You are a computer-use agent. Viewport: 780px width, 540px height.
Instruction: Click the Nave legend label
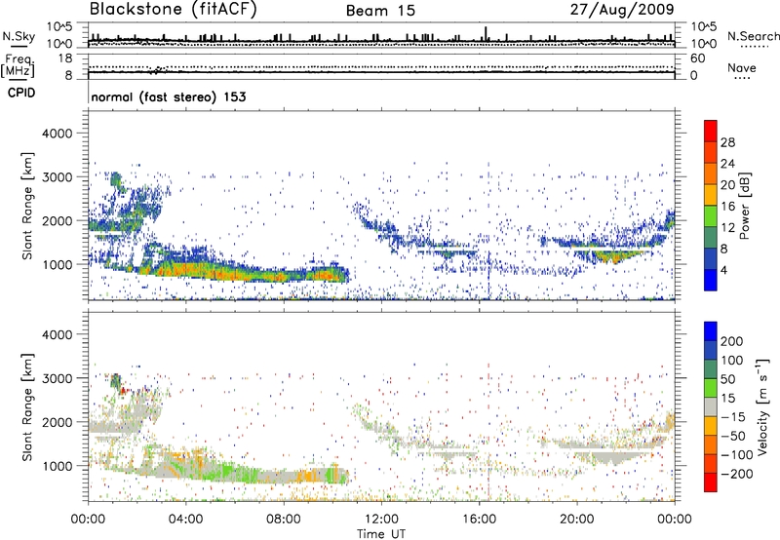742,68
